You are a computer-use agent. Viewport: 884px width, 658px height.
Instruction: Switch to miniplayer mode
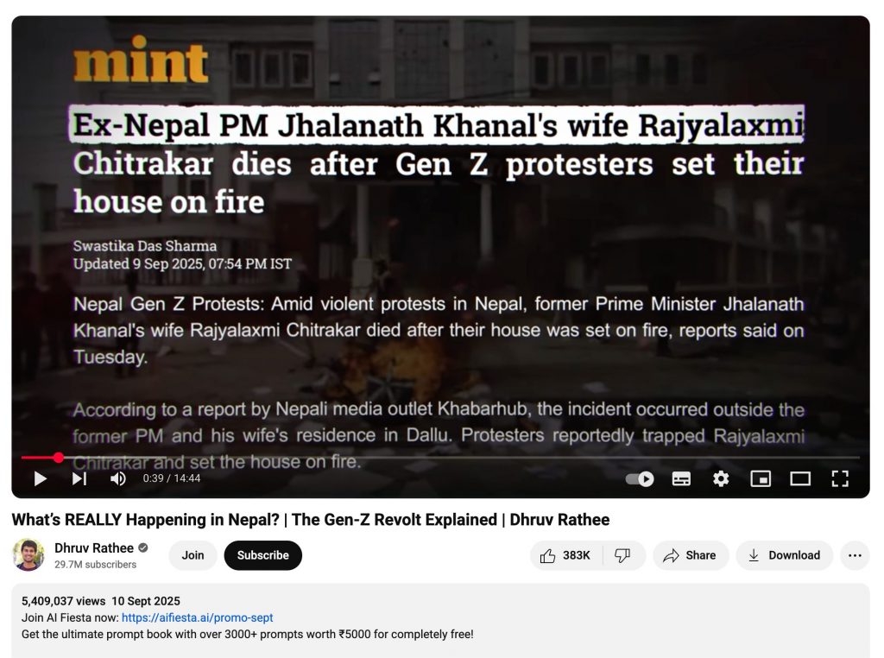click(x=761, y=478)
